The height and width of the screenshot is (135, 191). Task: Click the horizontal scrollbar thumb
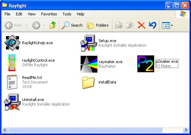coord(85,130)
